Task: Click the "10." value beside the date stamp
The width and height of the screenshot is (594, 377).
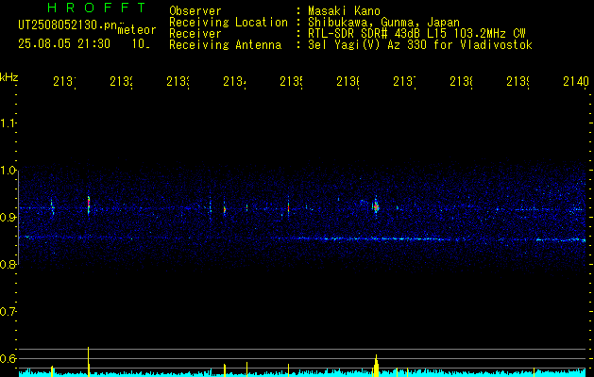Action: point(141,44)
